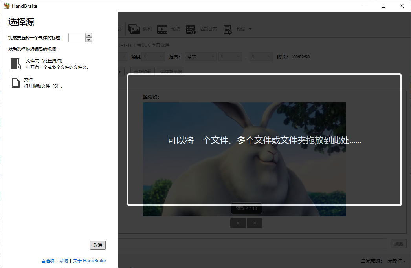
Task: Click the HandBrake logo in title bar
Action: pyautogui.click(x=7, y=6)
